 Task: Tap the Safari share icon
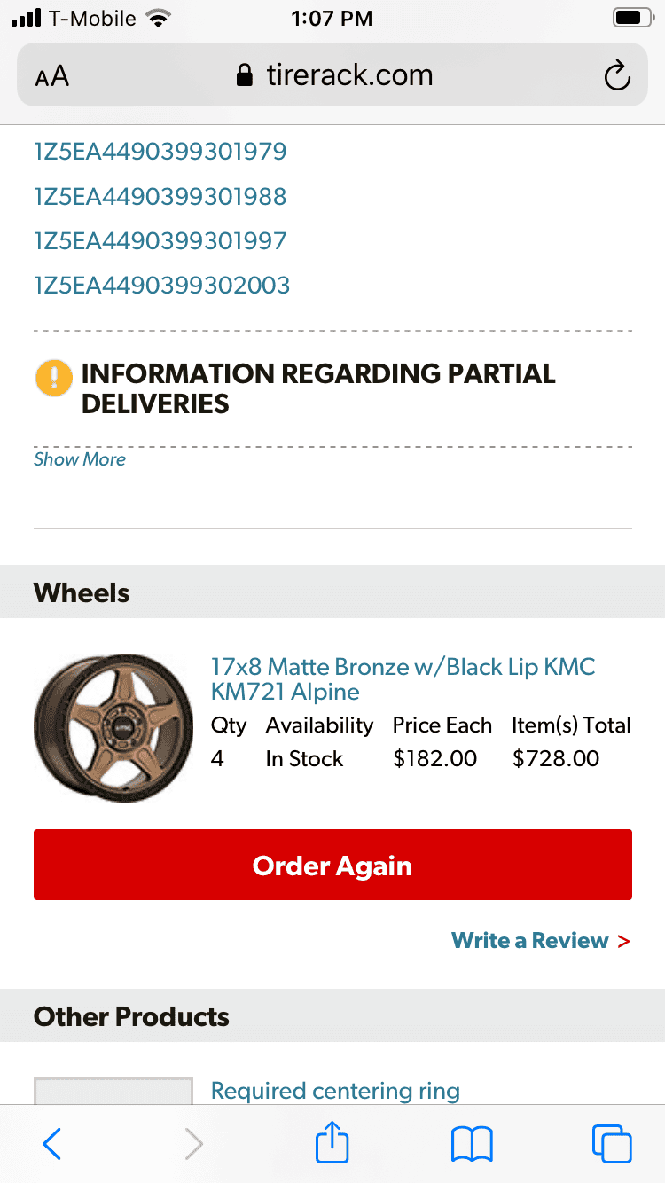point(332,1144)
